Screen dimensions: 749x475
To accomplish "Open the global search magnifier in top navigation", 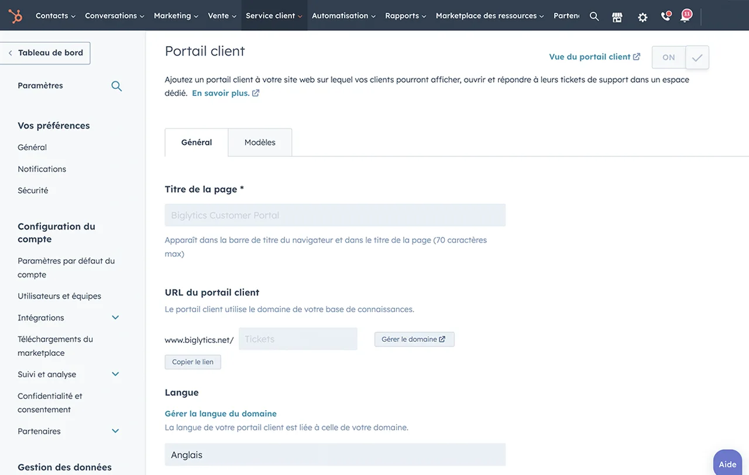I will pyautogui.click(x=594, y=16).
